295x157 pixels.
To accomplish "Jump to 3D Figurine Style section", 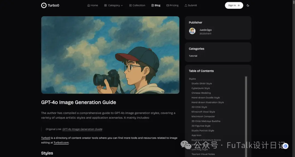I will 201,126.
